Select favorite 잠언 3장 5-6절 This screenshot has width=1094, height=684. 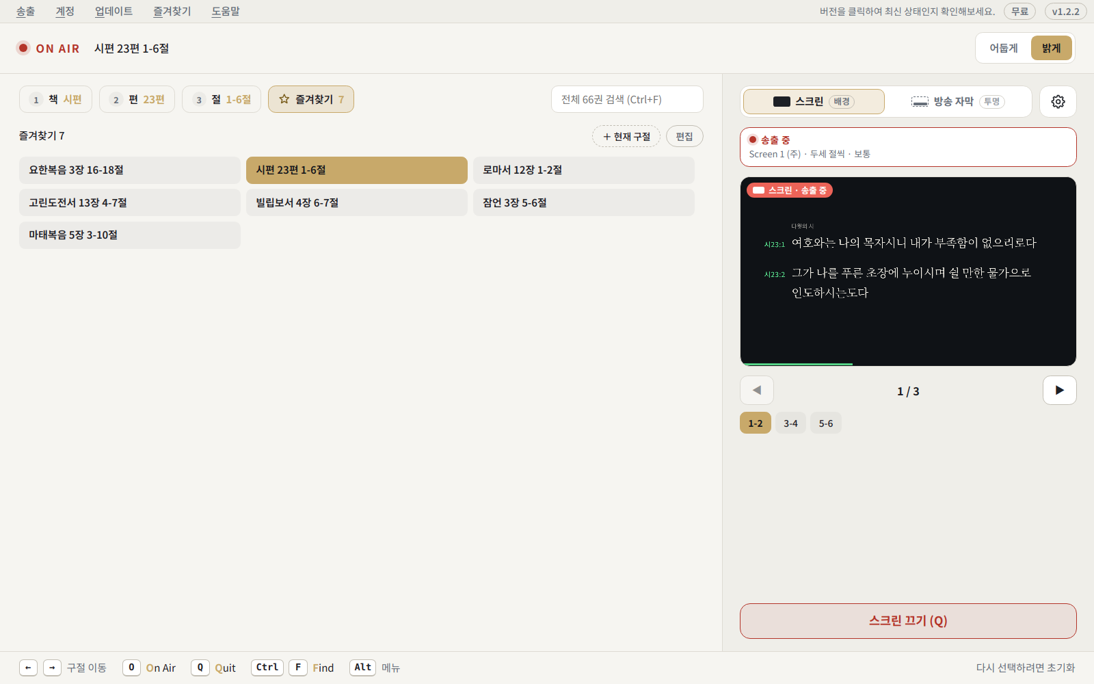(x=584, y=202)
